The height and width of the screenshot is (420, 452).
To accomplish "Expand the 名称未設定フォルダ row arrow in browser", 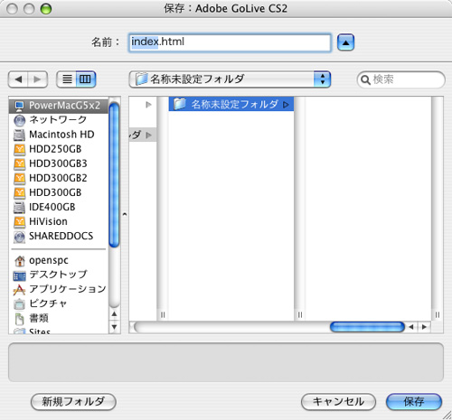I will tap(286, 105).
